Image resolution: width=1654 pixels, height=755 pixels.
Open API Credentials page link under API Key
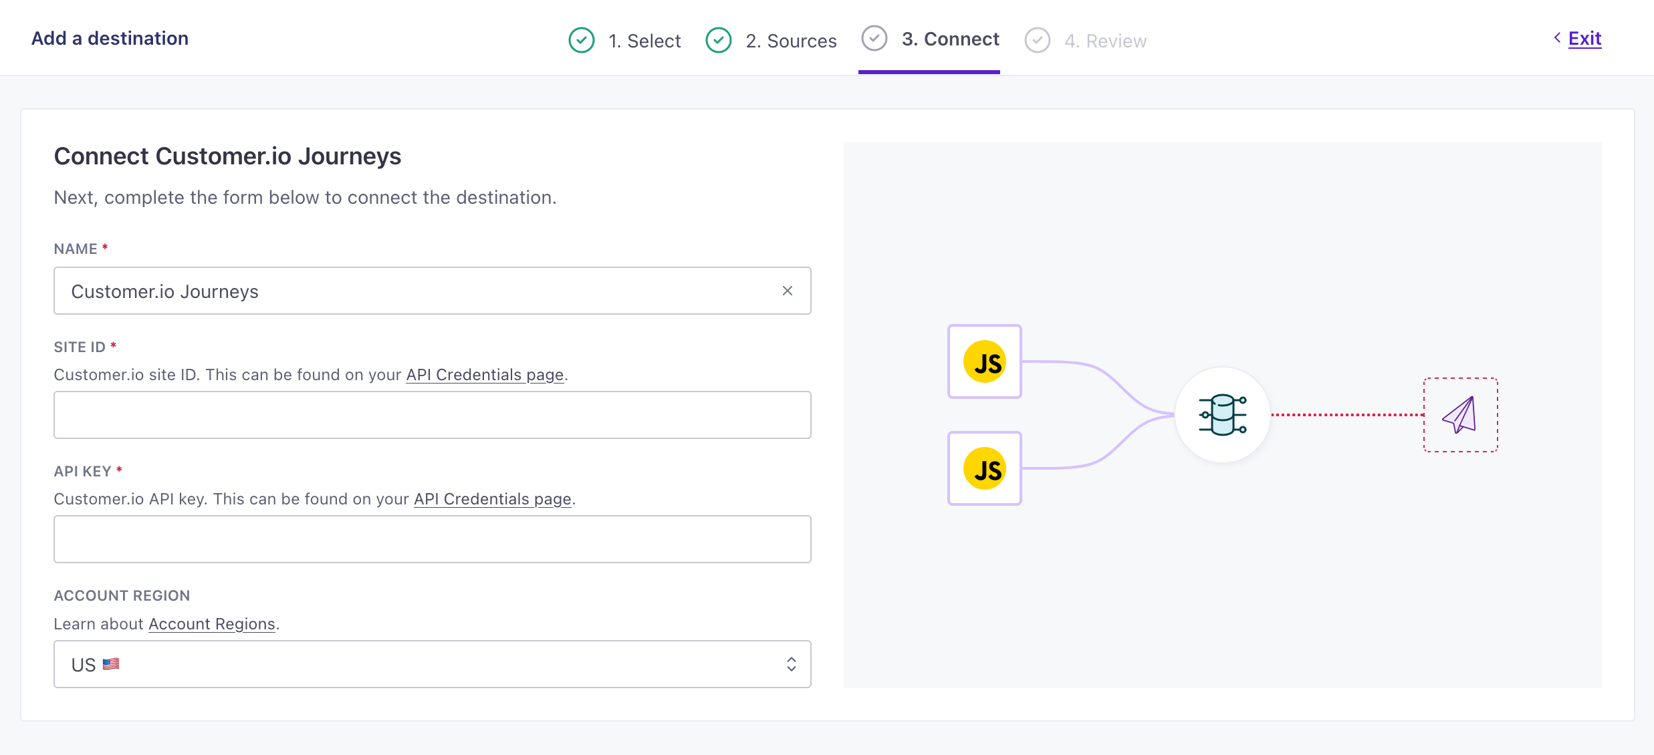492,499
